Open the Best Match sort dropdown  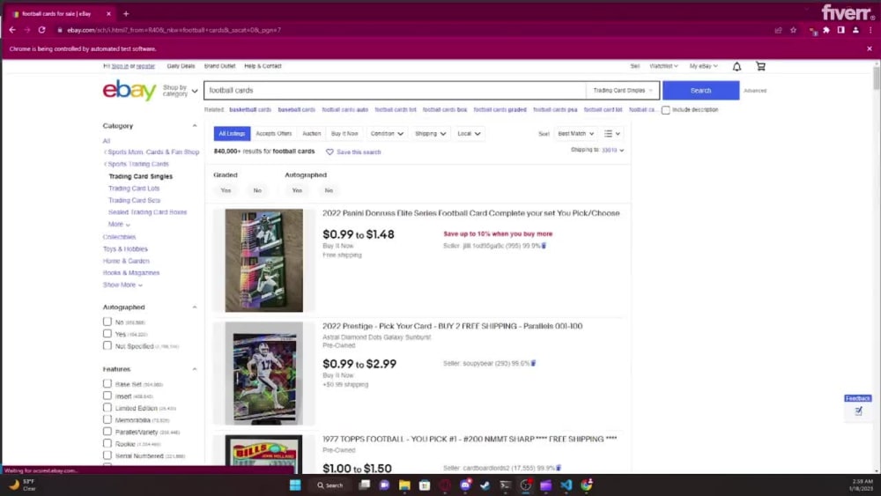click(x=576, y=134)
